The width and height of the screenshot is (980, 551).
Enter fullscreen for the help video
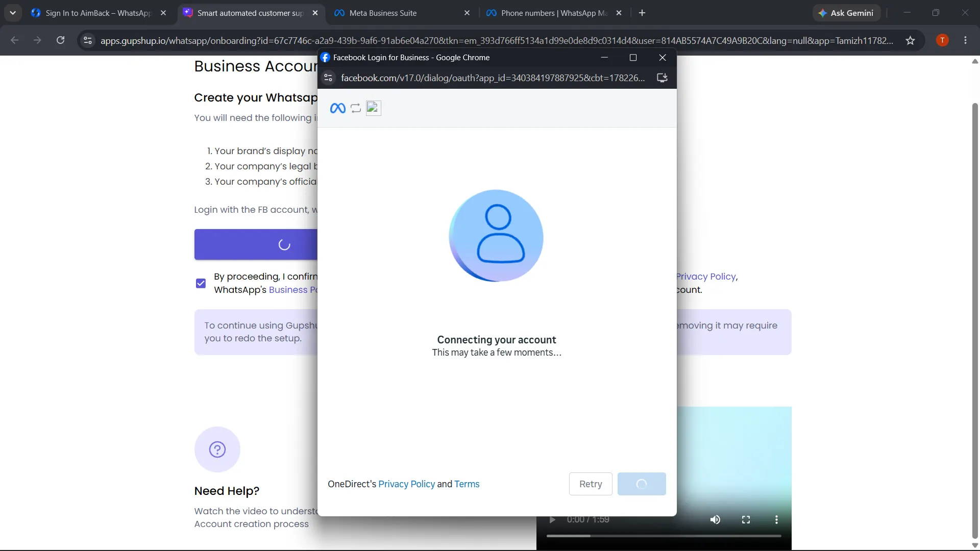pyautogui.click(x=746, y=519)
